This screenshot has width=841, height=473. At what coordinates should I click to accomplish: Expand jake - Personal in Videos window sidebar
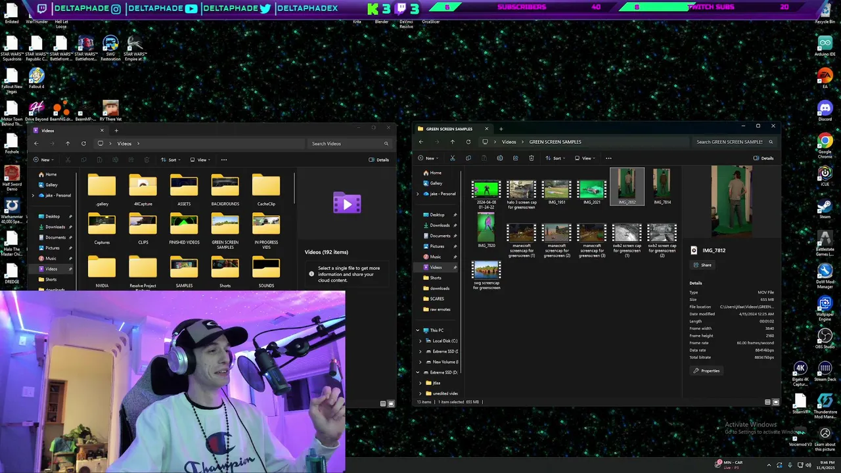click(33, 196)
